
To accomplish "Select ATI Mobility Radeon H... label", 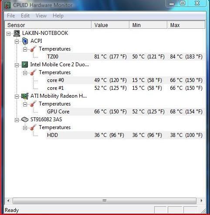I will point(59,96).
